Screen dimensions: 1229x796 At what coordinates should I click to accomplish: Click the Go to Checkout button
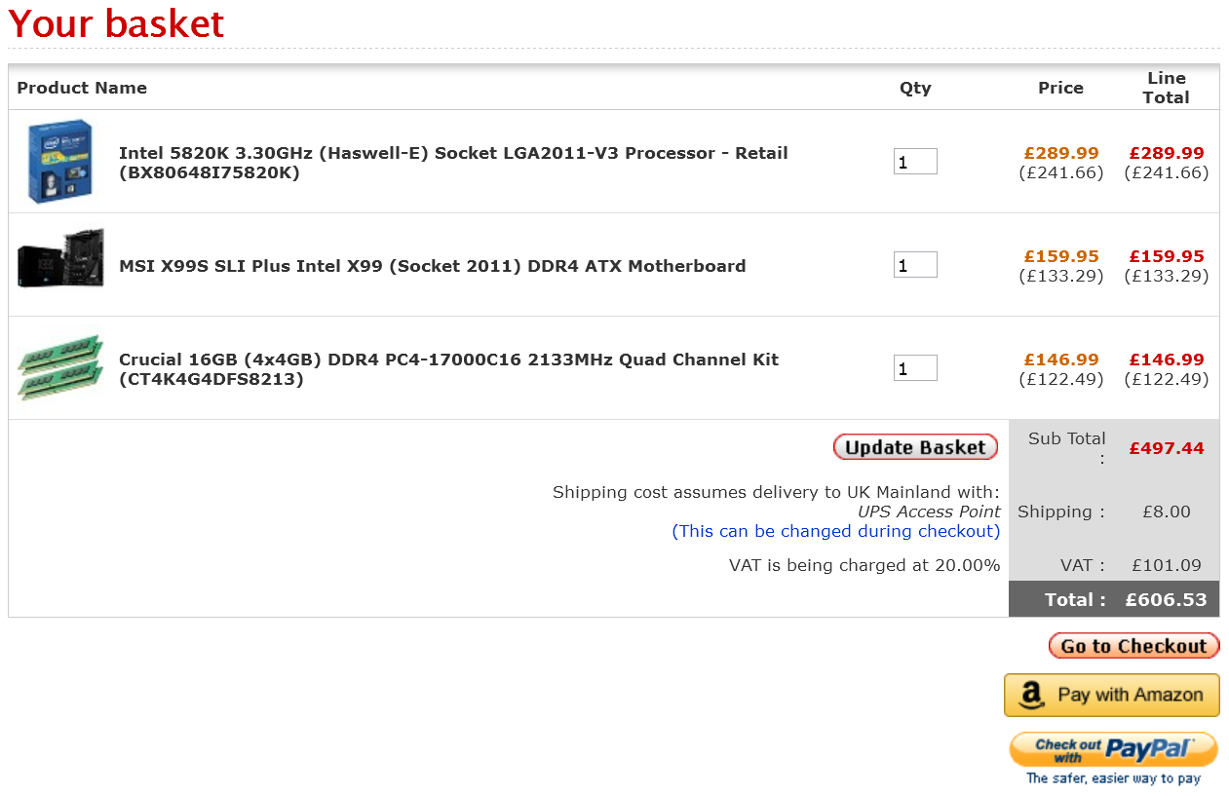coord(1133,646)
